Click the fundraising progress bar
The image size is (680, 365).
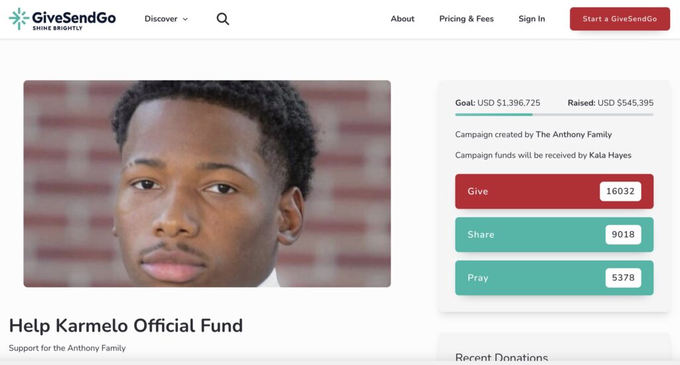(x=554, y=114)
